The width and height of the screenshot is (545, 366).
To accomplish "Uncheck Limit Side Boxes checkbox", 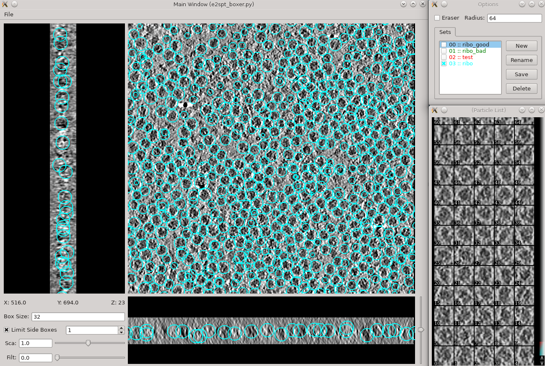I will point(7,330).
